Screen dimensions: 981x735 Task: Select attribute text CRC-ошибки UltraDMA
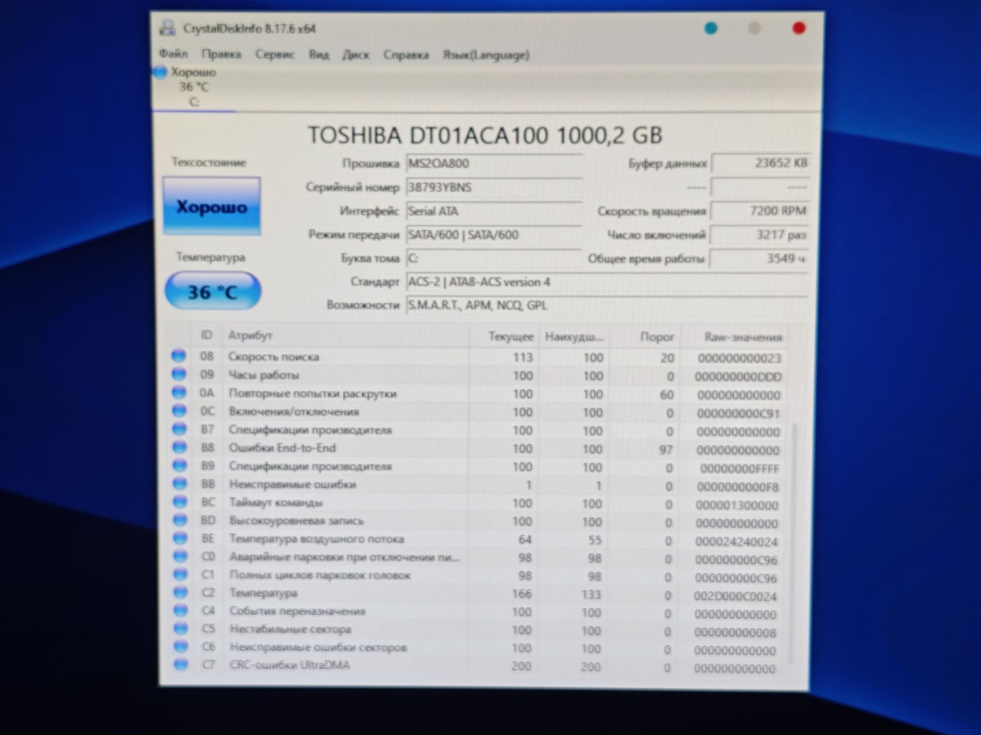pos(290,665)
